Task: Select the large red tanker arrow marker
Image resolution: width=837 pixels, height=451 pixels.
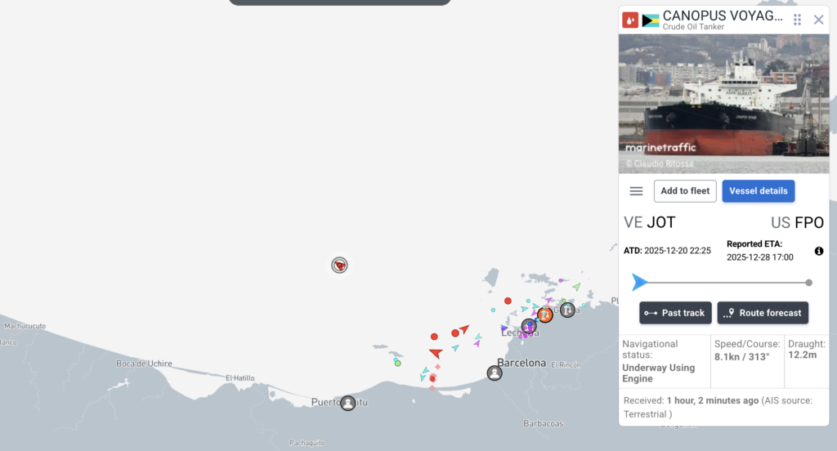Action: [x=436, y=353]
